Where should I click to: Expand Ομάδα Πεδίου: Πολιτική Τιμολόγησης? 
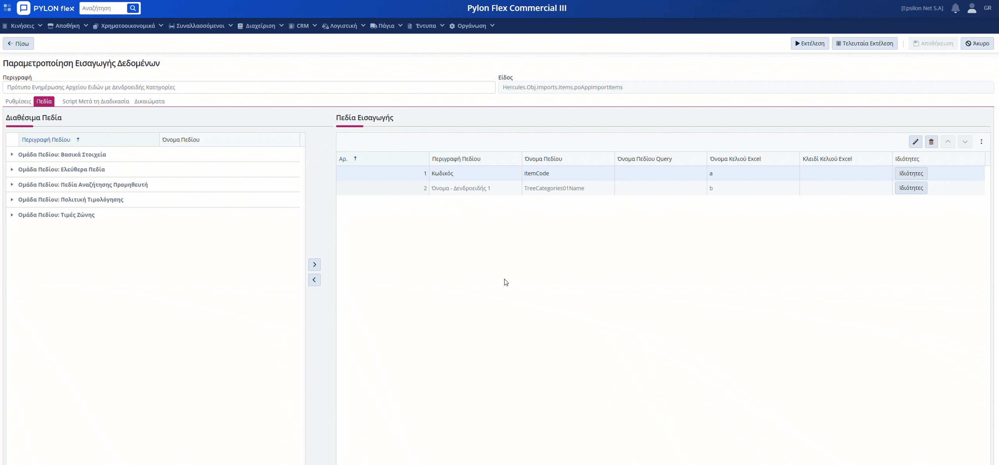[x=12, y=200]
